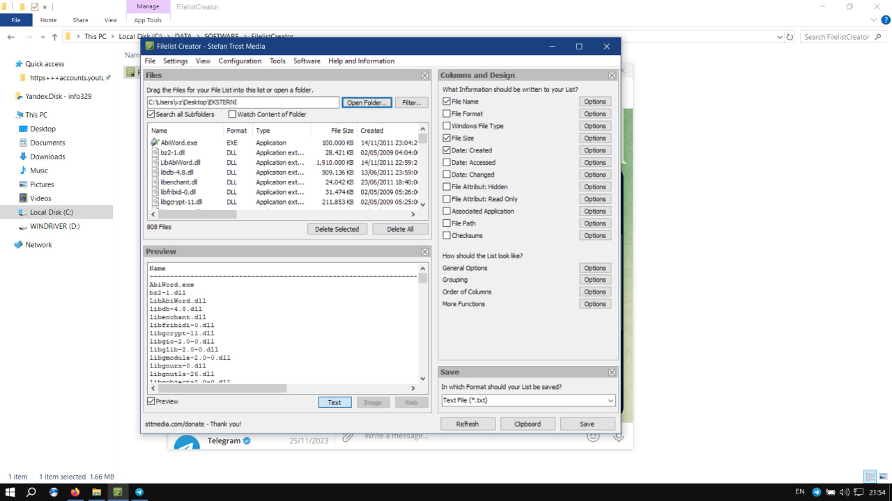Screen dimensions: 892x501
Task: Enable the Checksums checkbox
Action: (x=447, y=235)
